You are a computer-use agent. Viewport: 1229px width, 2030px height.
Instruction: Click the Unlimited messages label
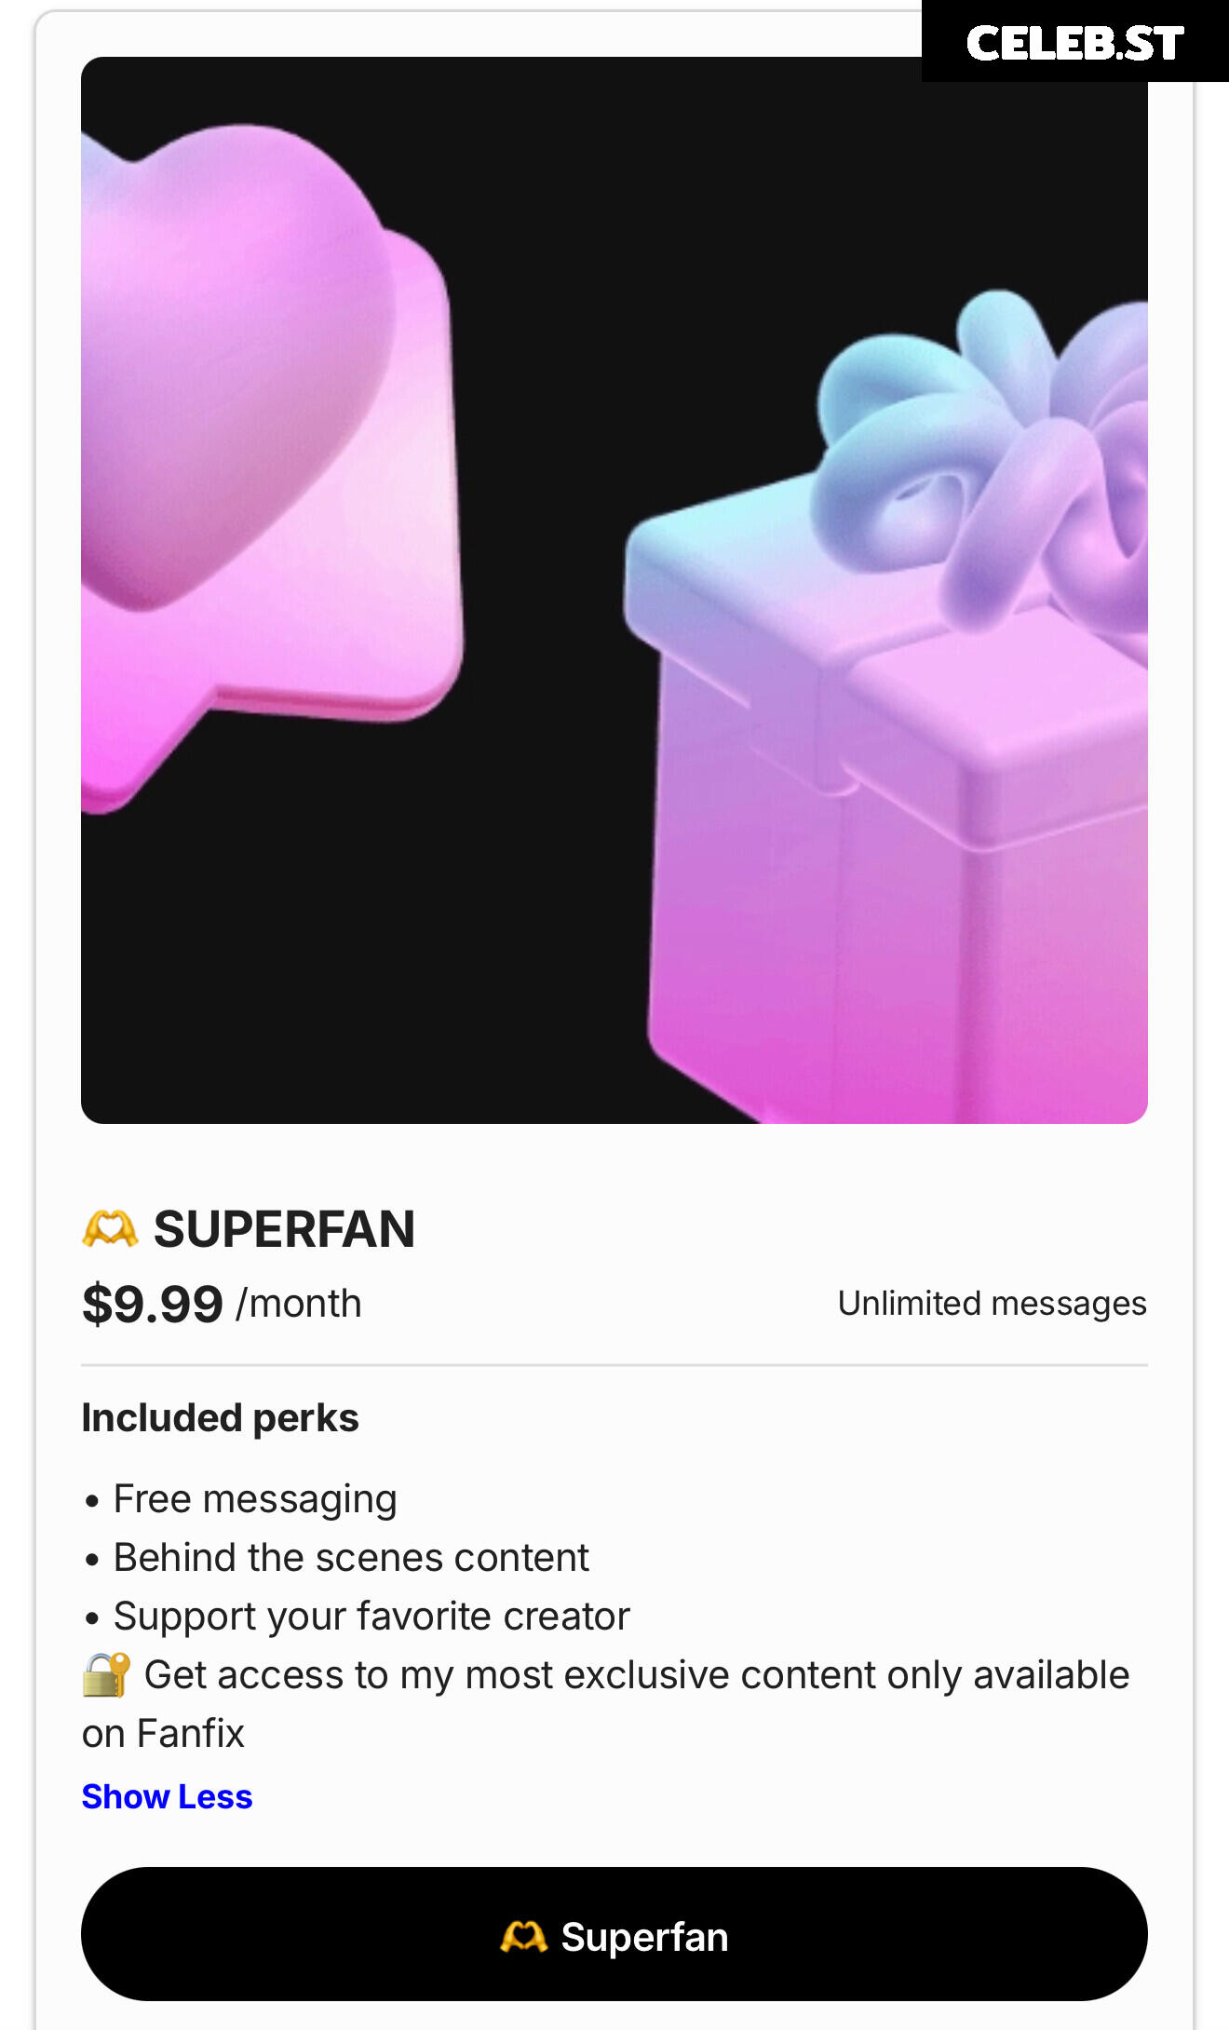992,1304
